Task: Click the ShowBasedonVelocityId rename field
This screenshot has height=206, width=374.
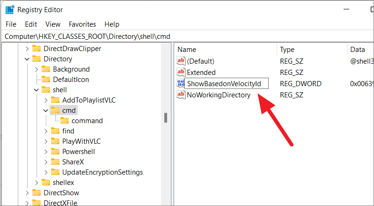Action: (x=227, y=83)
